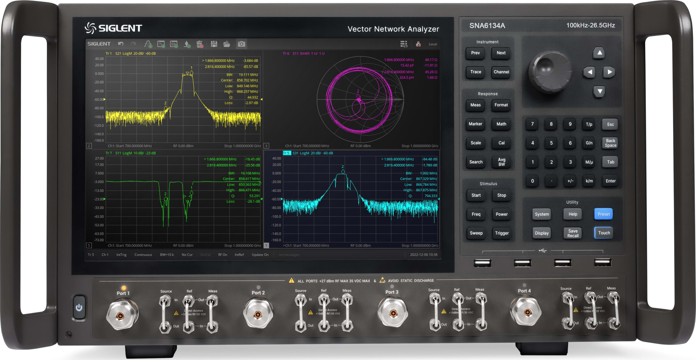This screenshot has height=360, width=696.
Task: Click the Next instrument key
Action: coord(501,53)
